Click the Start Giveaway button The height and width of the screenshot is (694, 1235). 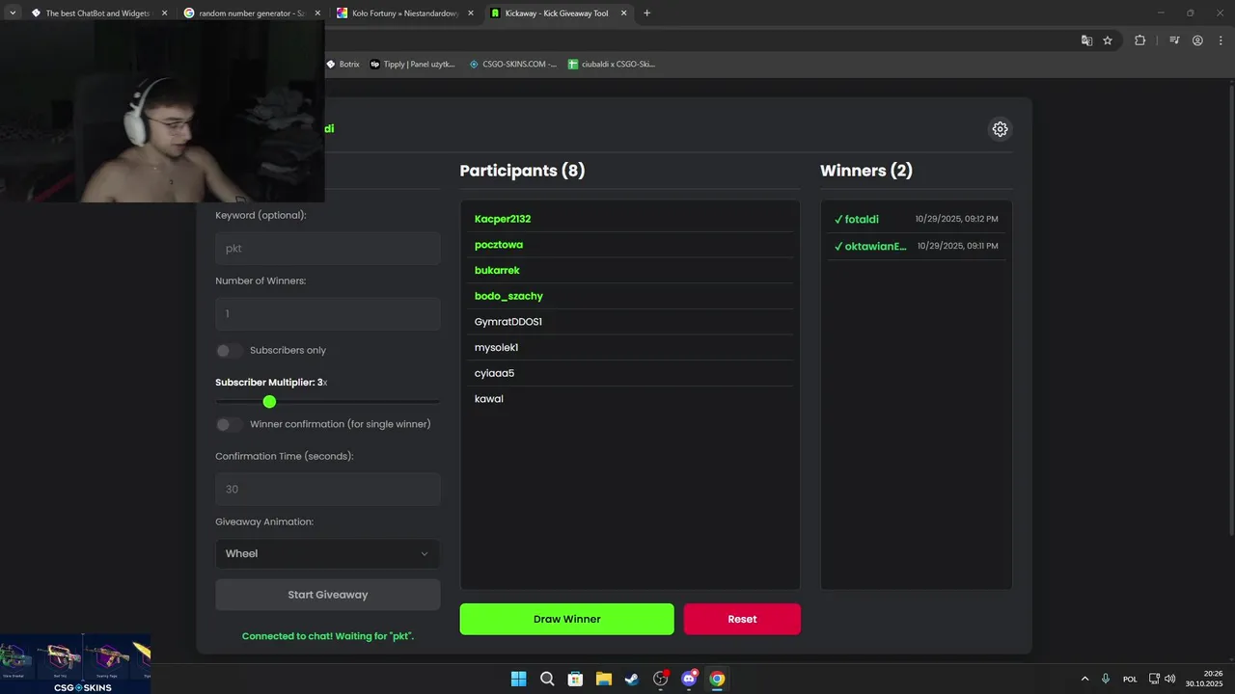tap(328, 595)
